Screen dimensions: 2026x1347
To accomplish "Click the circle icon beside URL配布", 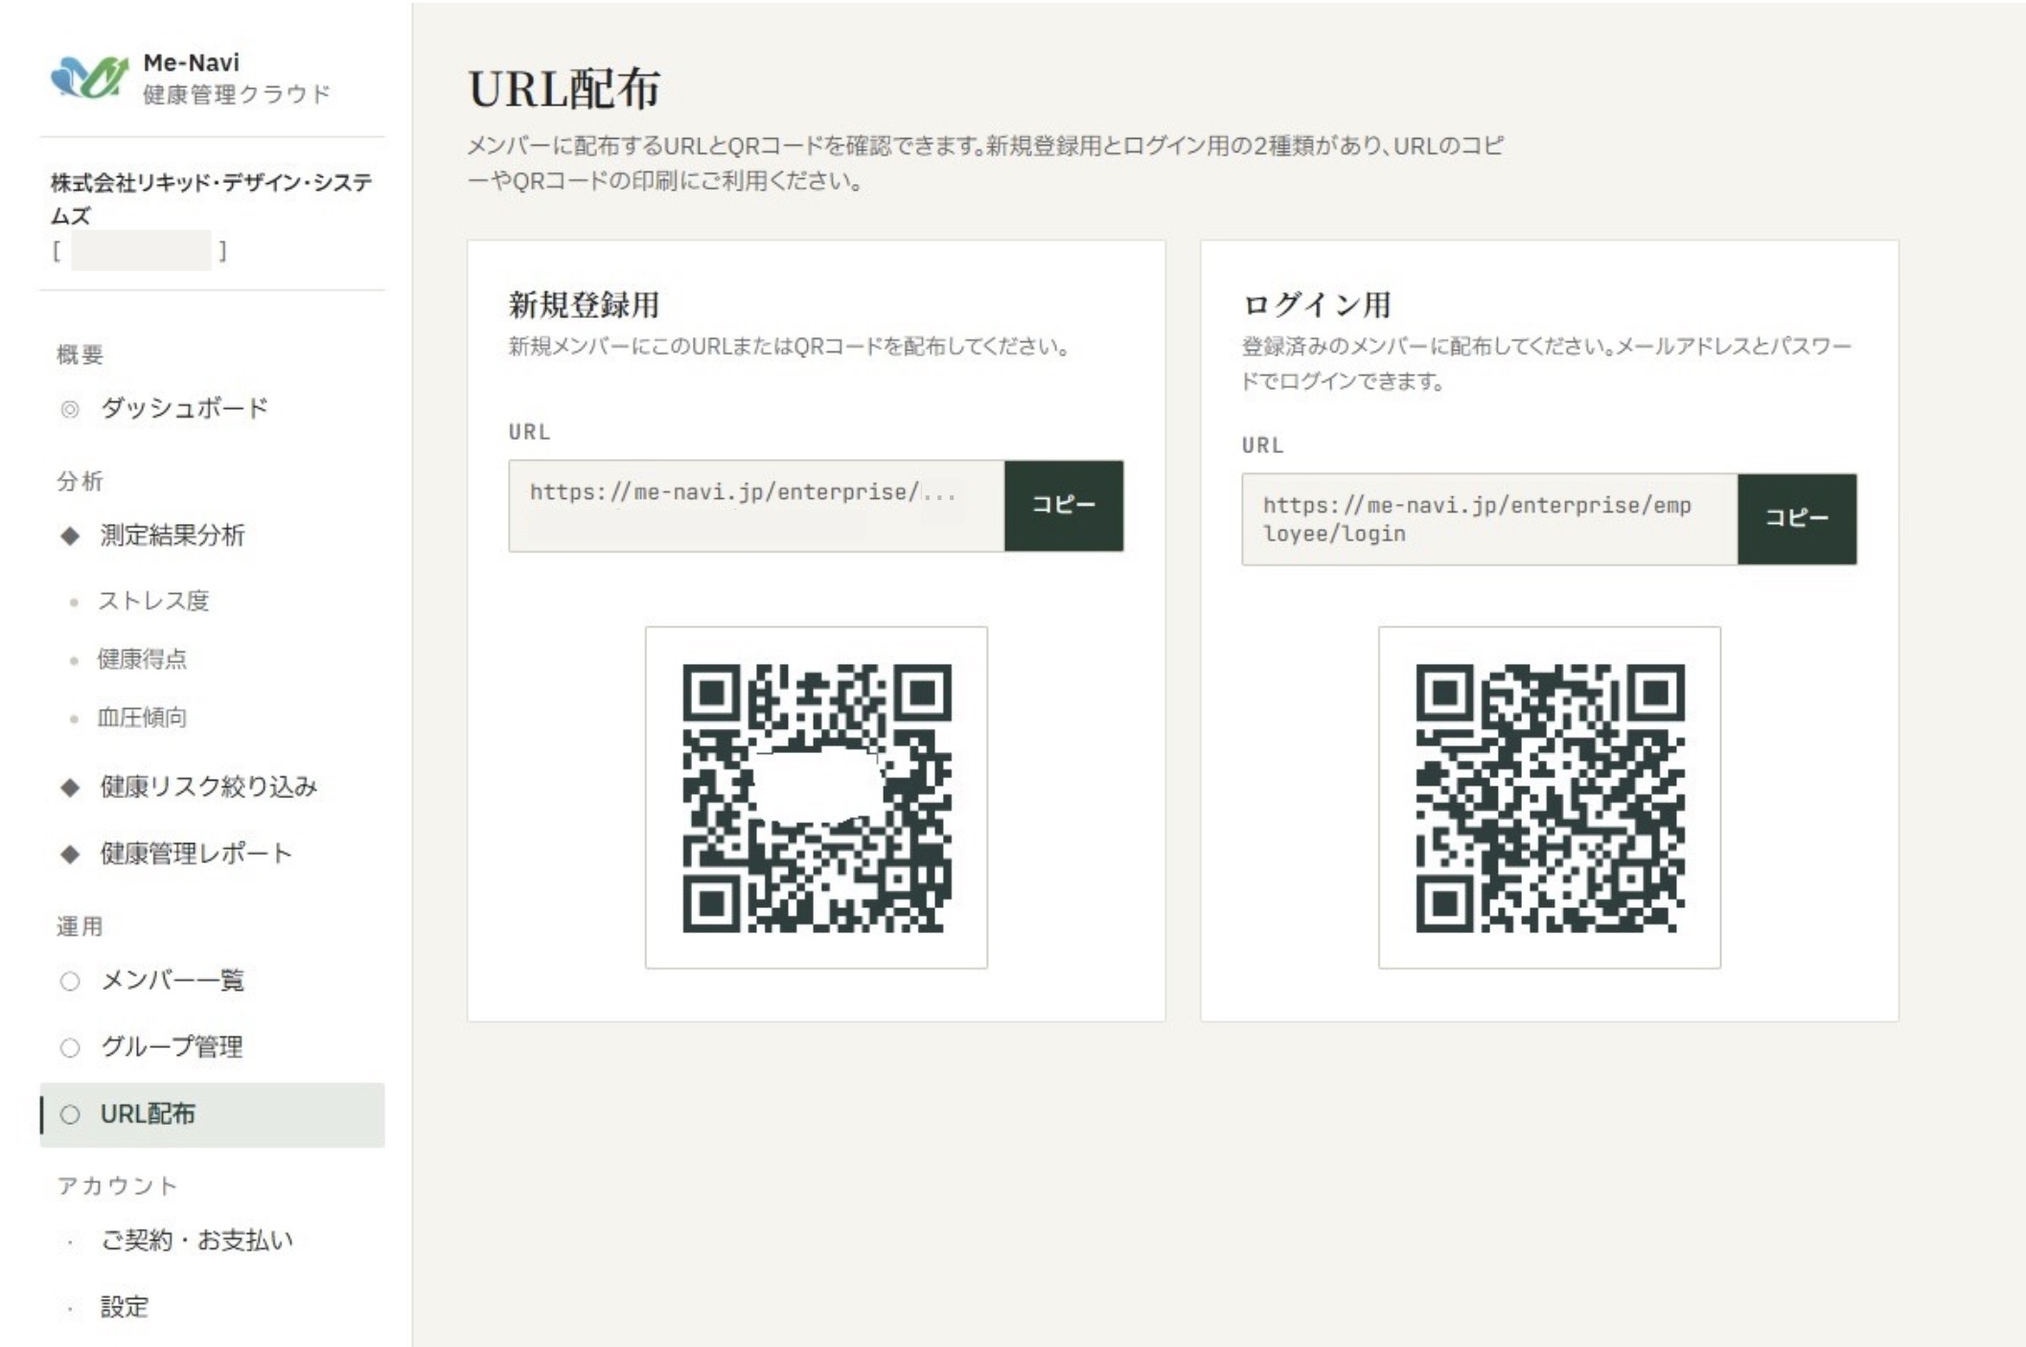I will pos(70,1114).
